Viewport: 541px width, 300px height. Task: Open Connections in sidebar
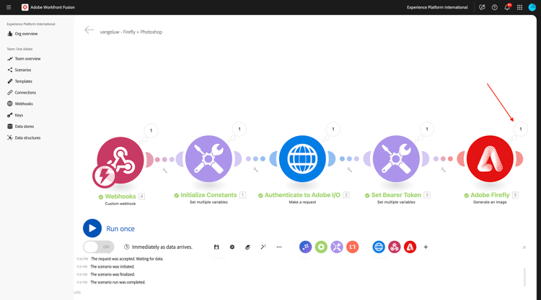click(x=22, y=93)
